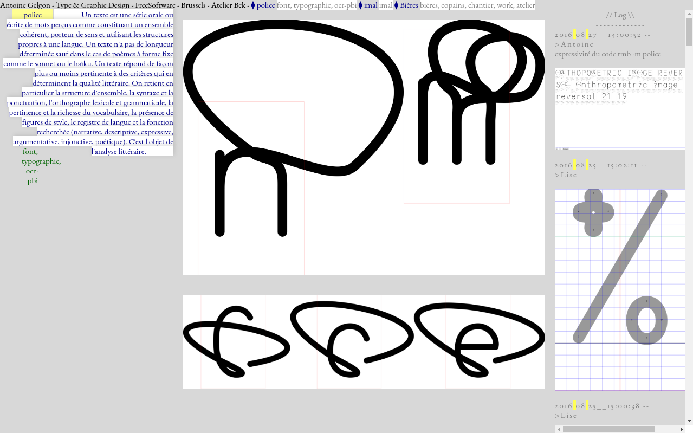Image resolution: width=693 pixels, height=433 pixels.
Task: Open the "police" link in the top bar
Action: pyautogui.click(x=265, y=5)
